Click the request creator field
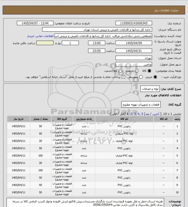 103,36
